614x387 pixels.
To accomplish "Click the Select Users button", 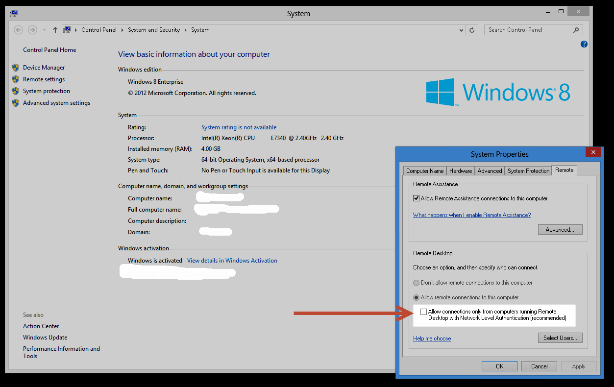I will pos(560,338).
